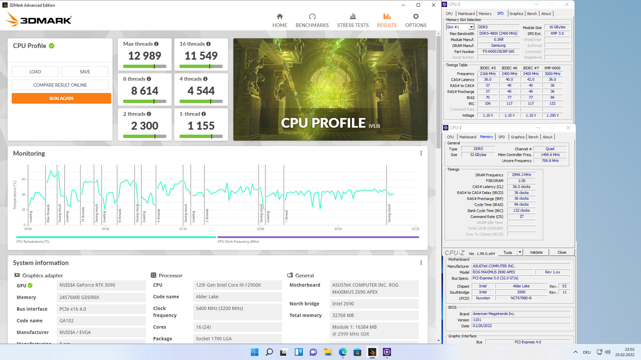641x360 pixels.
Task: Show info for 8 threads score
Action: (149, 79)
